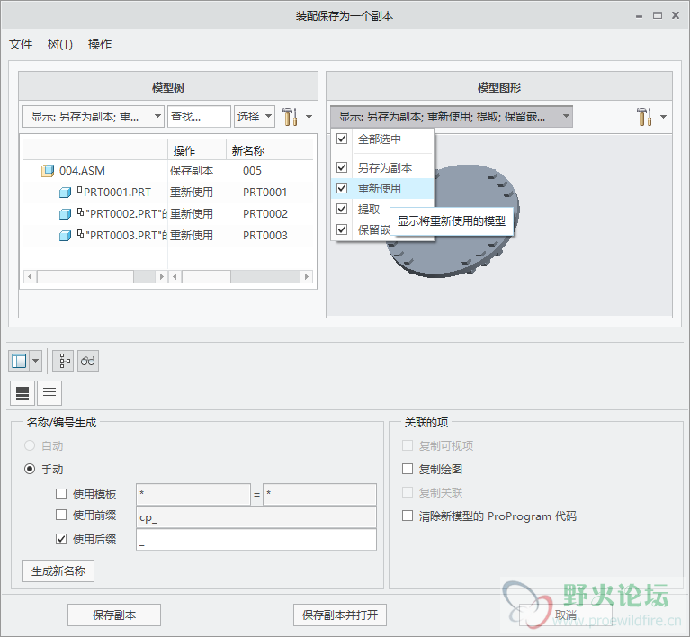Click 004.ASM assembly icon
The width and height of the screenshot is (690, 637).
click(48, 171)
